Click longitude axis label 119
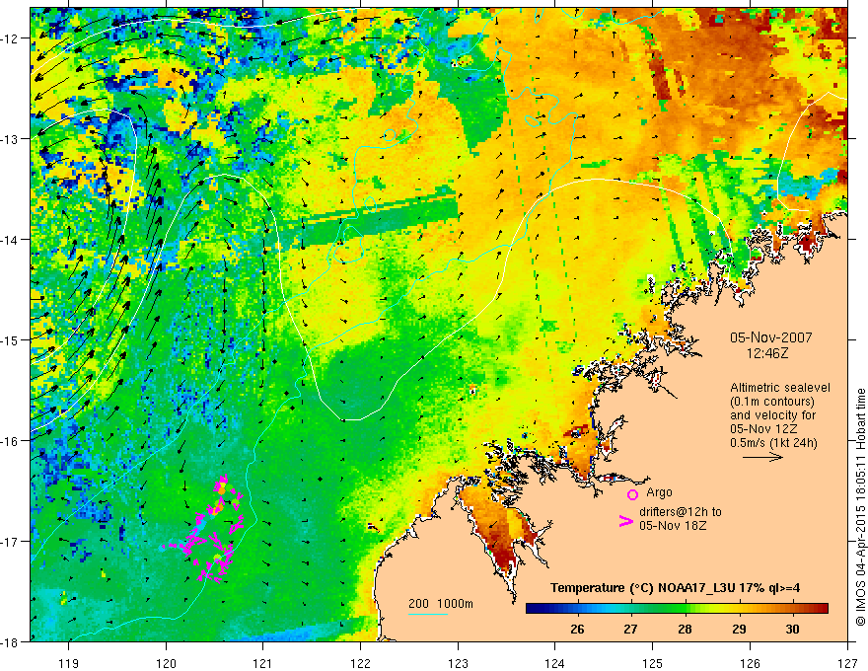868x671 pixels. (69, 663)
